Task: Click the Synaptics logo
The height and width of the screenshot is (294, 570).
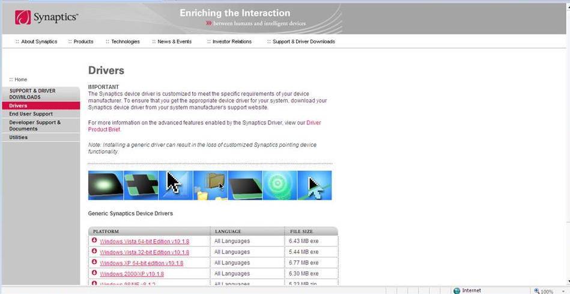Action: 46,17
